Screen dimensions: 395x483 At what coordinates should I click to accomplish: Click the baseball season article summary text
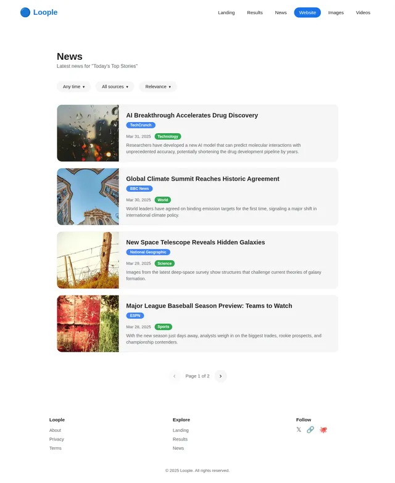(223, 339)
